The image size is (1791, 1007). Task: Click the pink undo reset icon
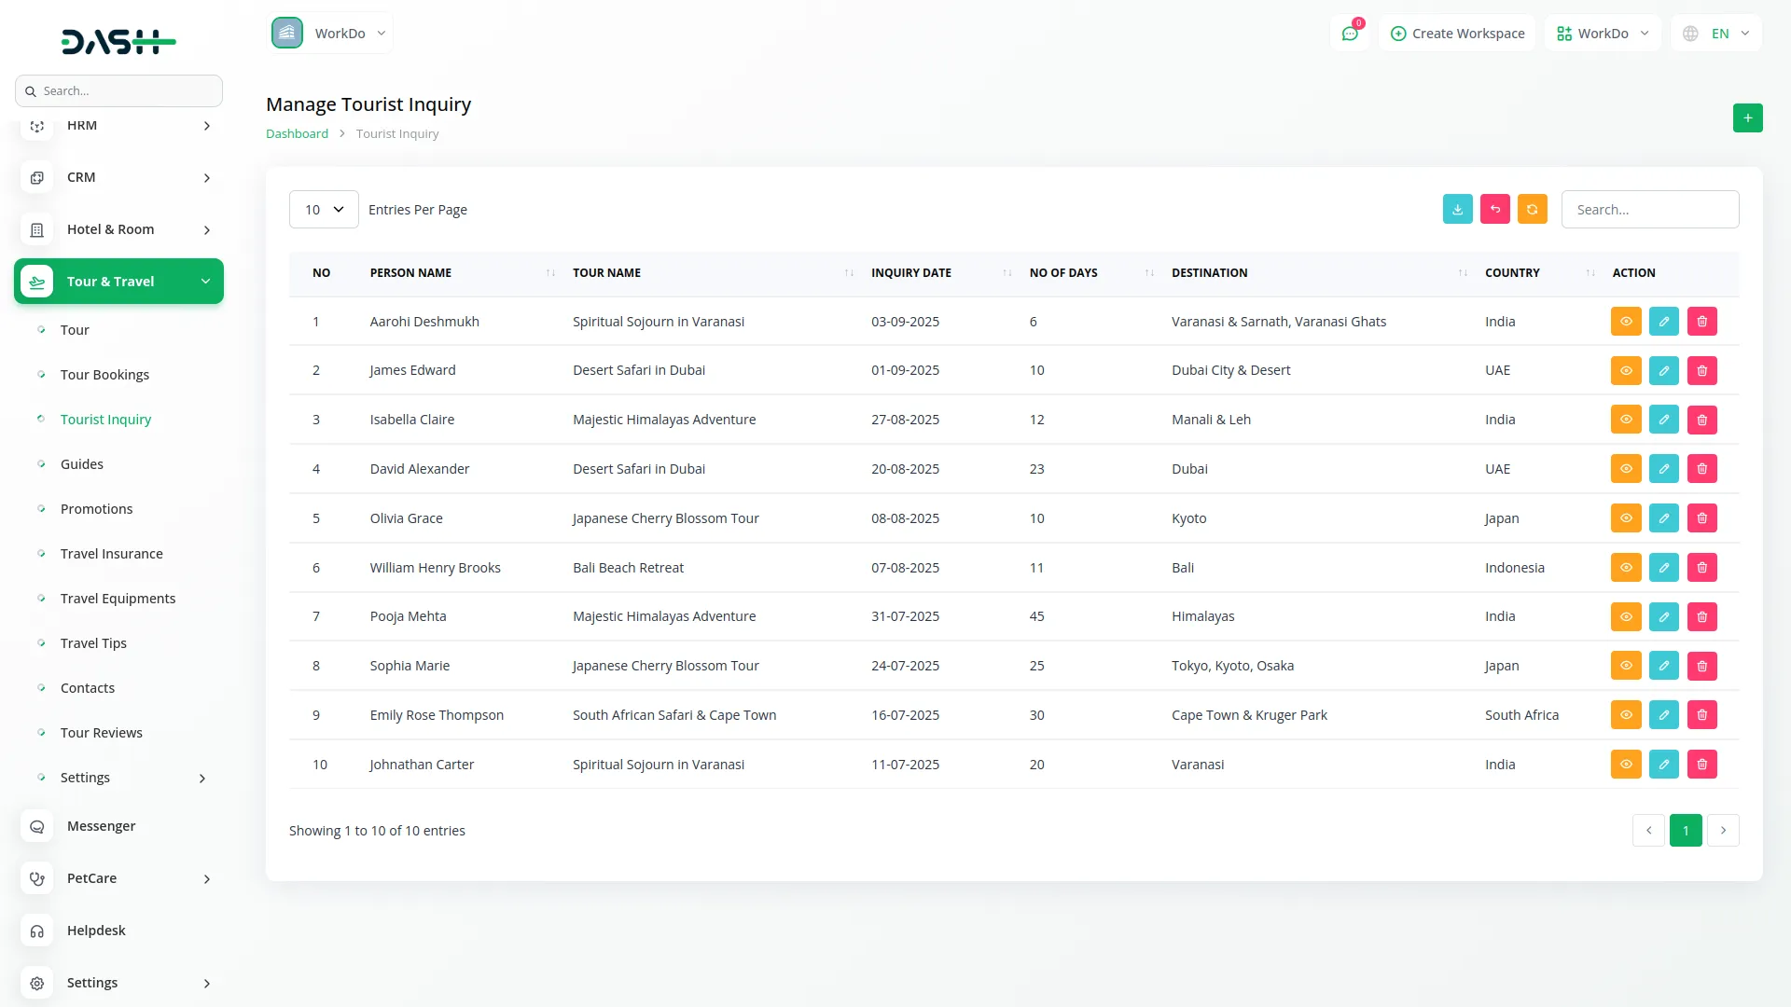pos(1494,209)
